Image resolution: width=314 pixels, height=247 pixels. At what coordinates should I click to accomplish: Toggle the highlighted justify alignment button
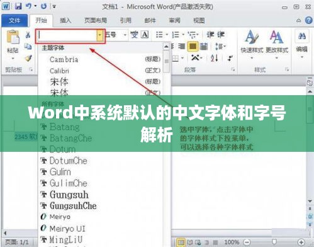point(193,46)
